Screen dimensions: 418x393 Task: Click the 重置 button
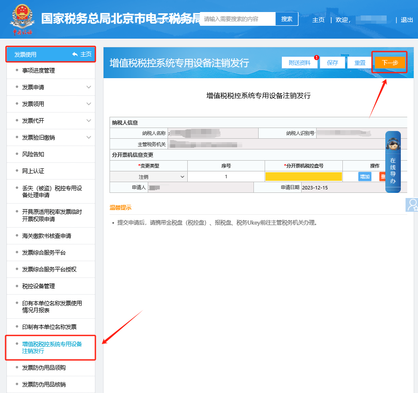pos(360,63)
